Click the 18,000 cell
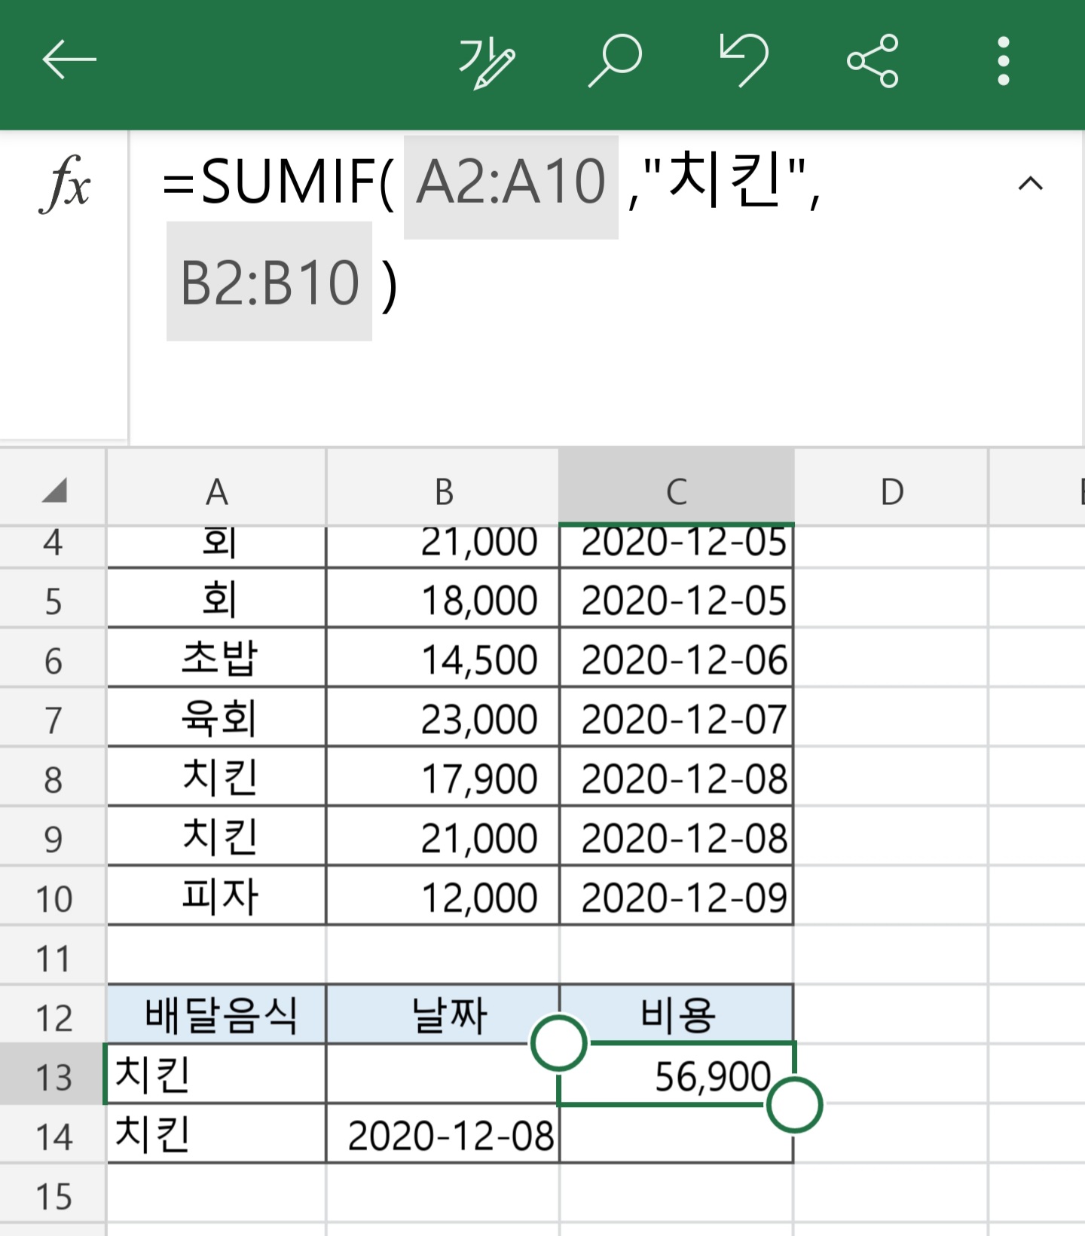1085x1236 pixels. [443, 599]
